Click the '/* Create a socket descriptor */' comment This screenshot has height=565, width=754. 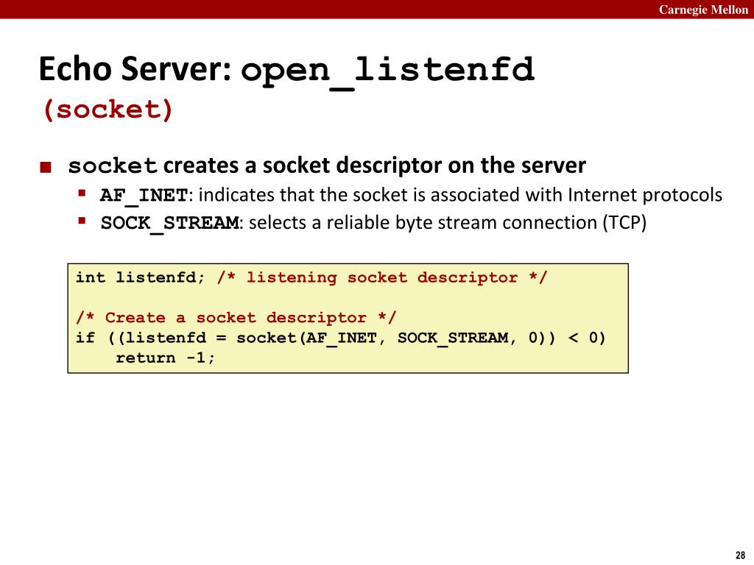point(236,318)
